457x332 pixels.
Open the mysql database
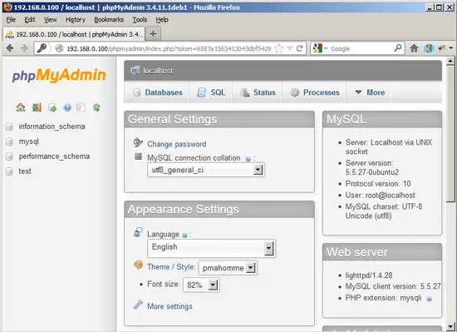(28, 141)
